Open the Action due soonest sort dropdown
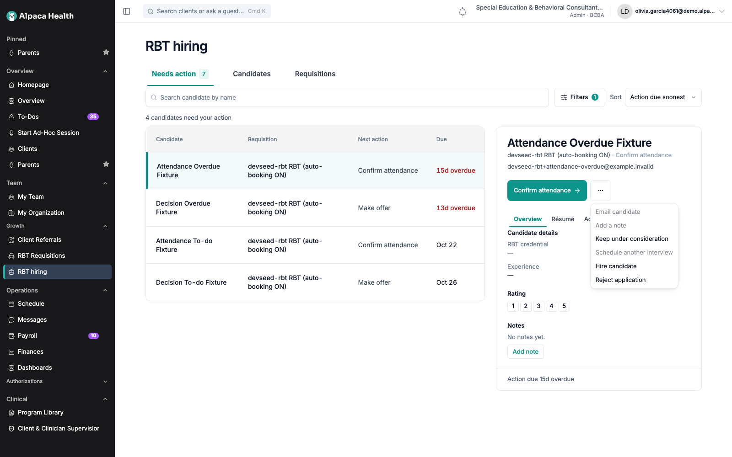This screenshot has width=732, height=457. coord(663,97)
